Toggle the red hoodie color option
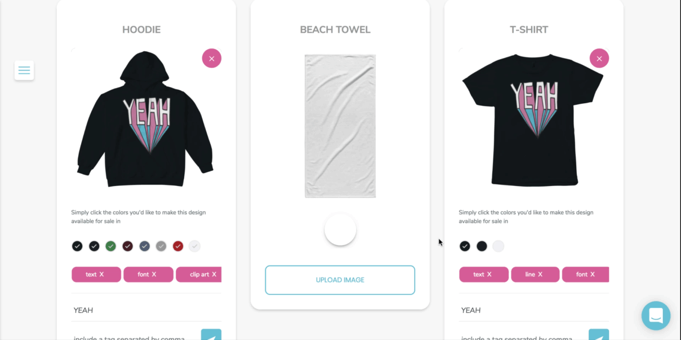 pos(178,246)
